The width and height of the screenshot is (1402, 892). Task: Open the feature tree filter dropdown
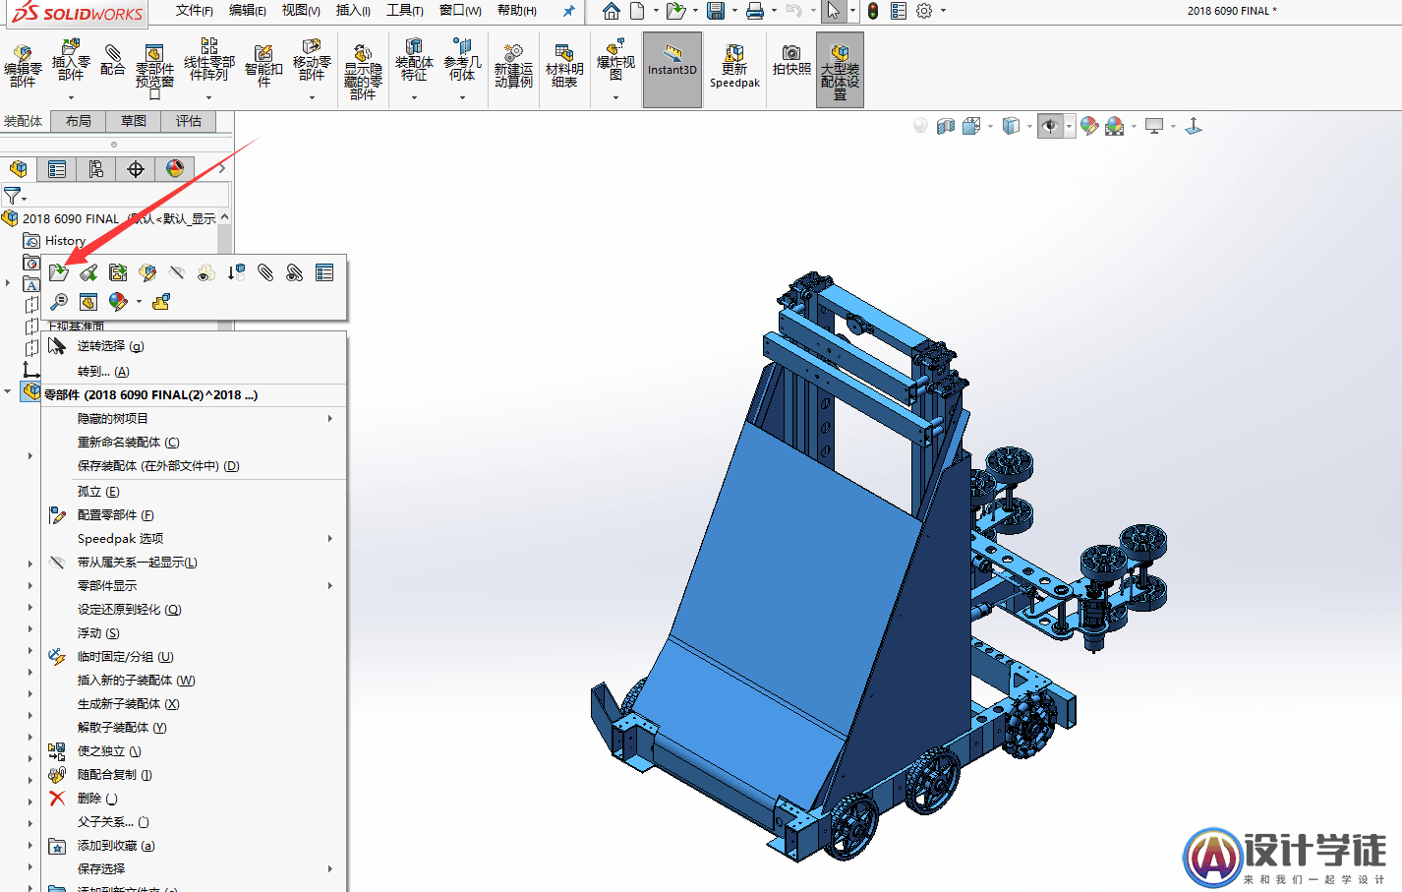[13, 196]
